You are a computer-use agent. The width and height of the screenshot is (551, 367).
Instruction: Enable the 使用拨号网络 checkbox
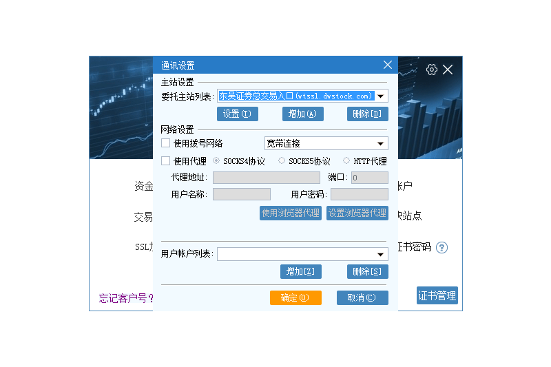coord(165,143)
